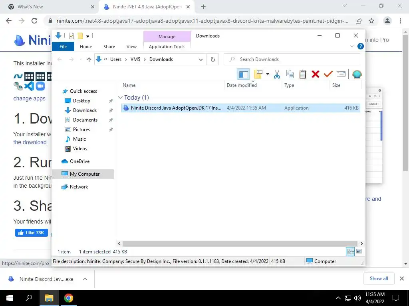Click the blue Help question mark icon
This screenshot has height=306, width=409.
click(361, 46)
